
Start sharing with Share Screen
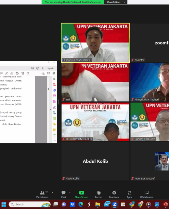82,195
